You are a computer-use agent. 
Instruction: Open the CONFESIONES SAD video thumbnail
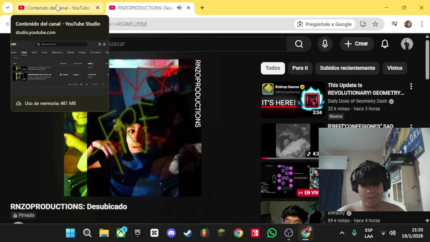(290, 140)
